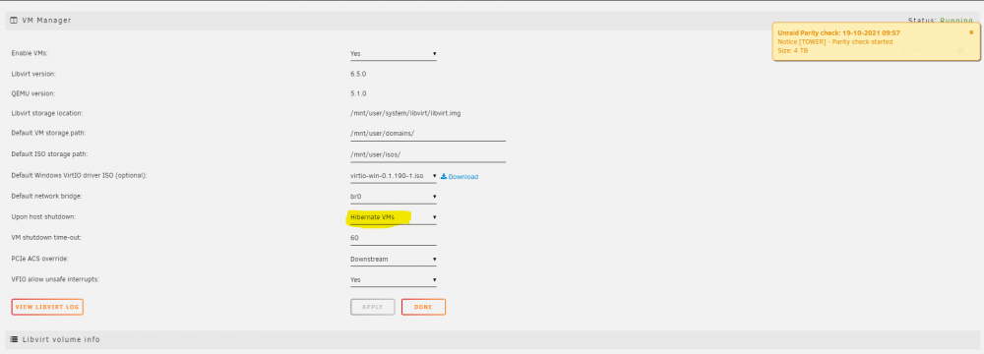Dismiss the Unraid Parity check notification
Image resolution: width=984 pixels, height=354 pixels.
pos(971,32)
